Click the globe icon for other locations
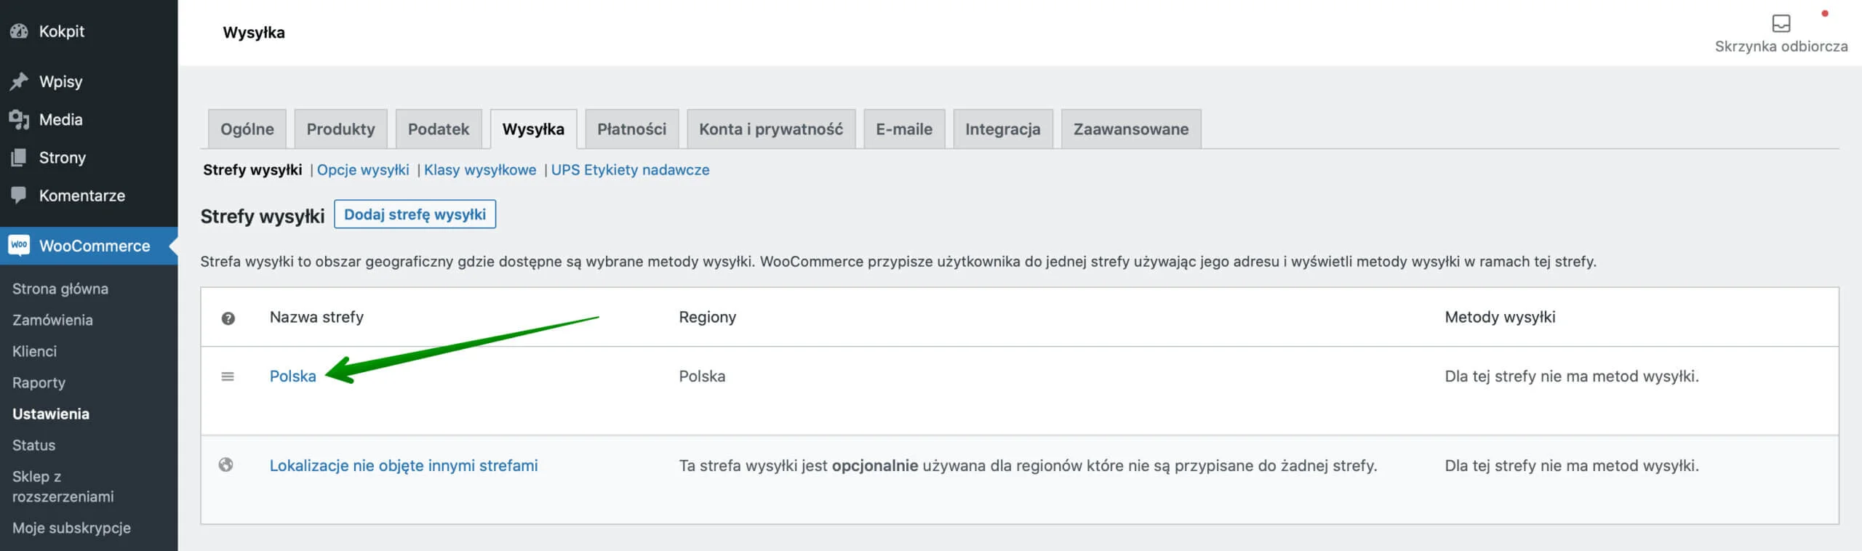Viewport: 1862px width, 551px height. pyautogui.click(x=226, y=465)
